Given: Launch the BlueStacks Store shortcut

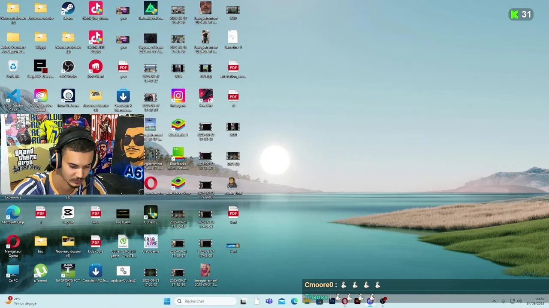Looking at the screenshot, I should point(178,186).
